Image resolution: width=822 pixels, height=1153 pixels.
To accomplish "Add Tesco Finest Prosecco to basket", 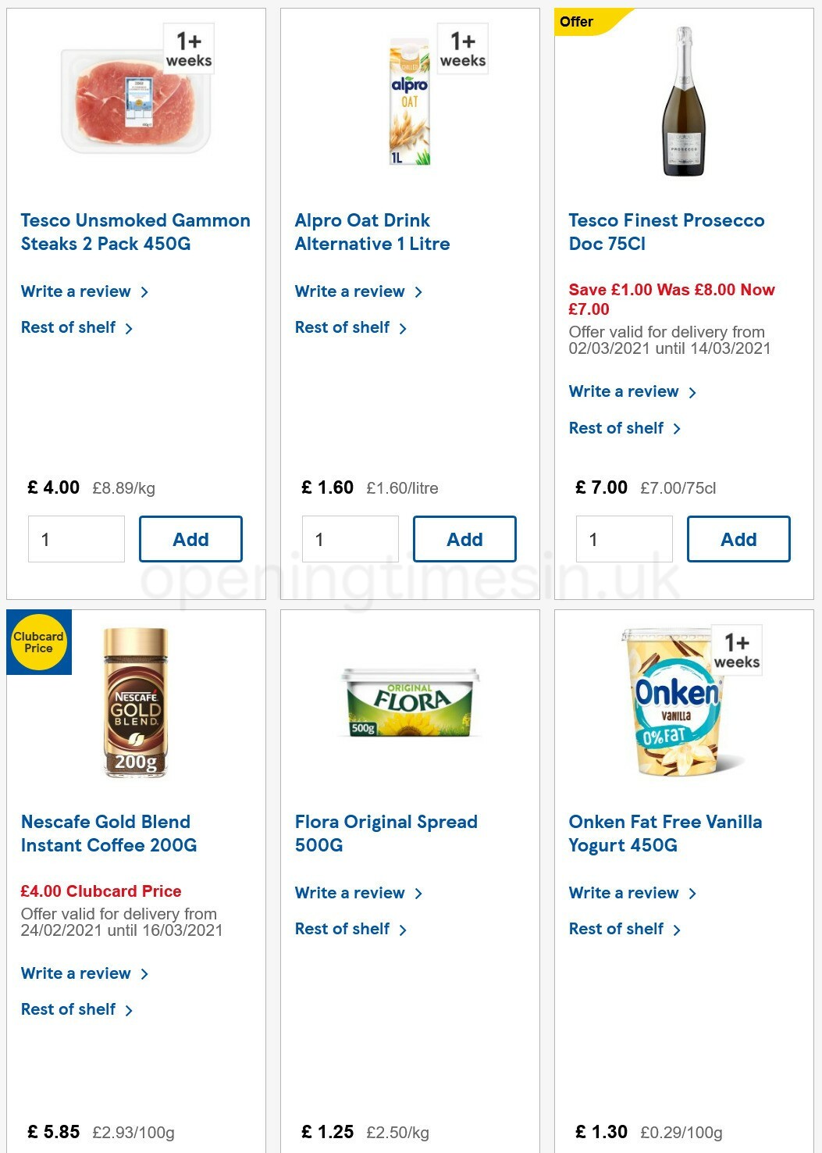I will [738, 539].
